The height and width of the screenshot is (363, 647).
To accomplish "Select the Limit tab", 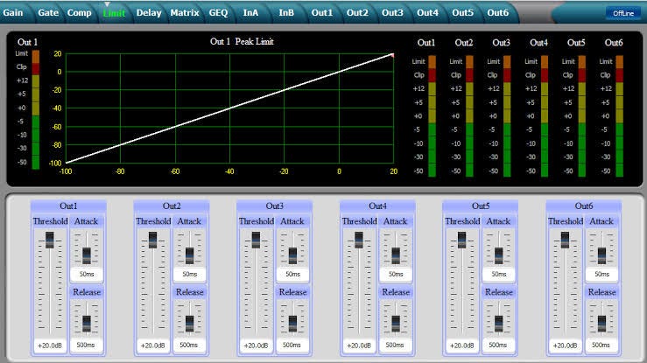I will (114, 13).
